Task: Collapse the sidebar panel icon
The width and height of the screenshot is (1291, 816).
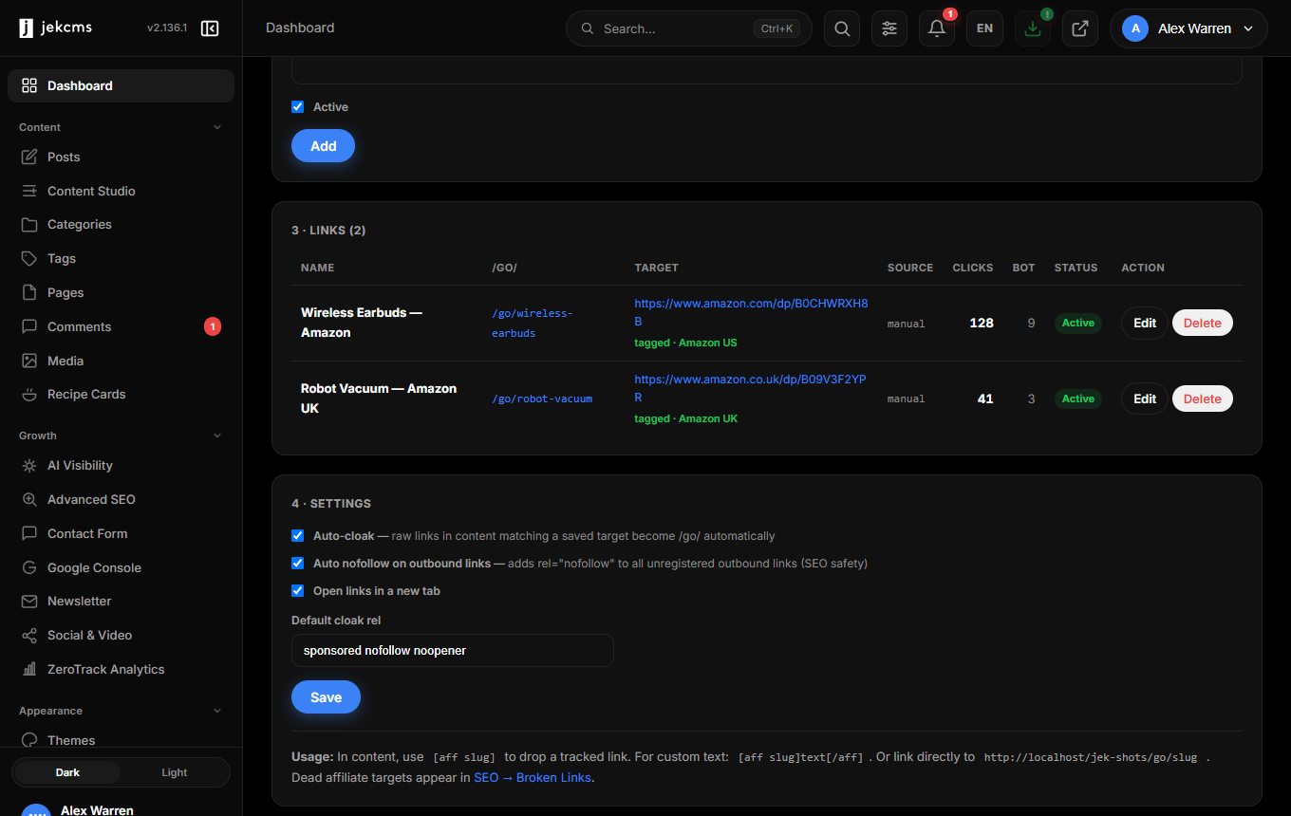Action: 210,28
